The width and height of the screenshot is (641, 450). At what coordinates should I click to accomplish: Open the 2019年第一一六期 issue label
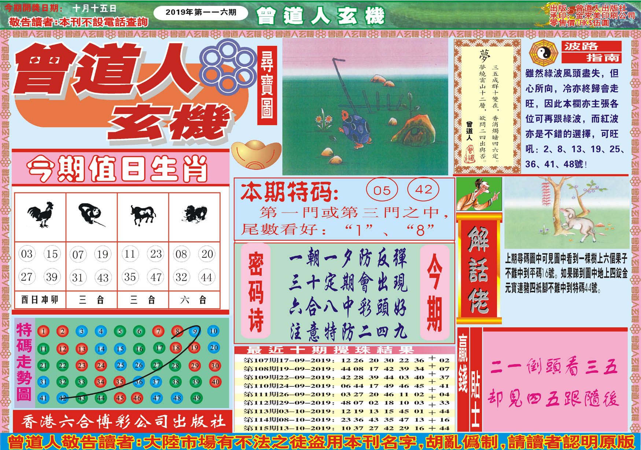(200, 12)
